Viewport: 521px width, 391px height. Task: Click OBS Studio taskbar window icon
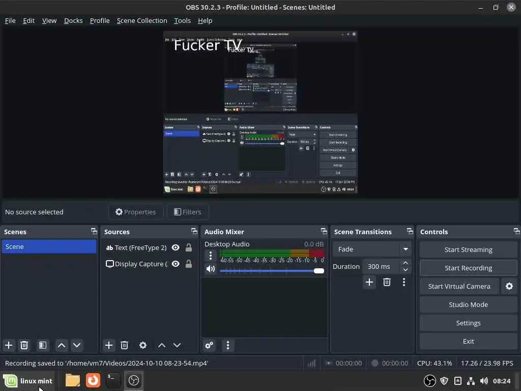click(x=134, y=380)
